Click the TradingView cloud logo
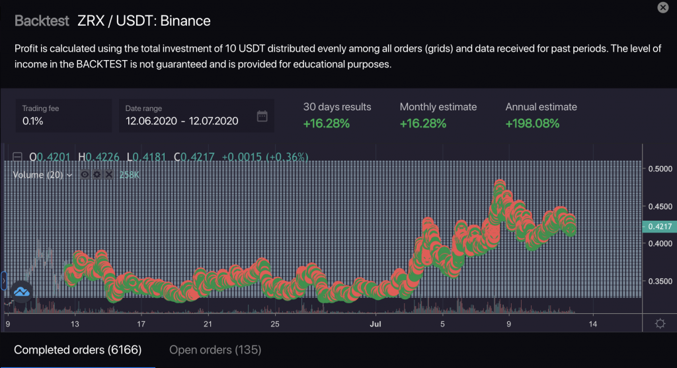Screen dimensions: 677x368 20,291
